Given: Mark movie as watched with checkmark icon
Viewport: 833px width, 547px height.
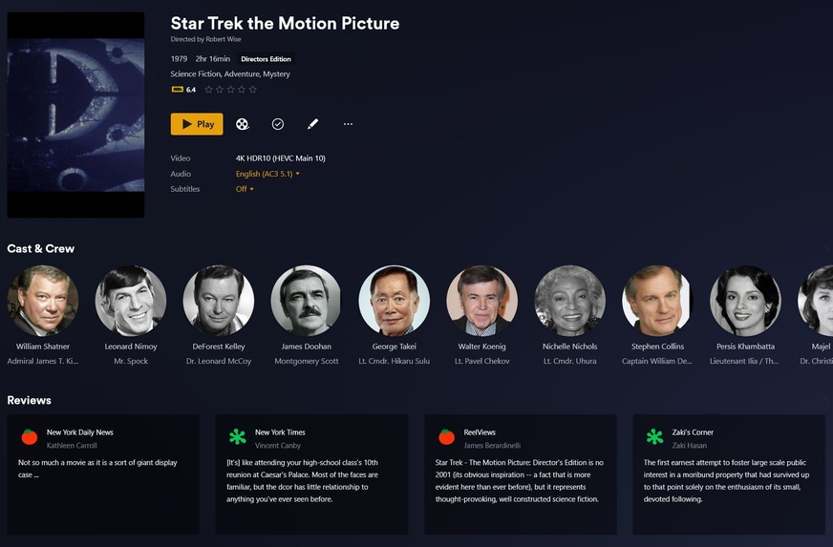Looking at the screenshot, I should [x=278, y=124].
